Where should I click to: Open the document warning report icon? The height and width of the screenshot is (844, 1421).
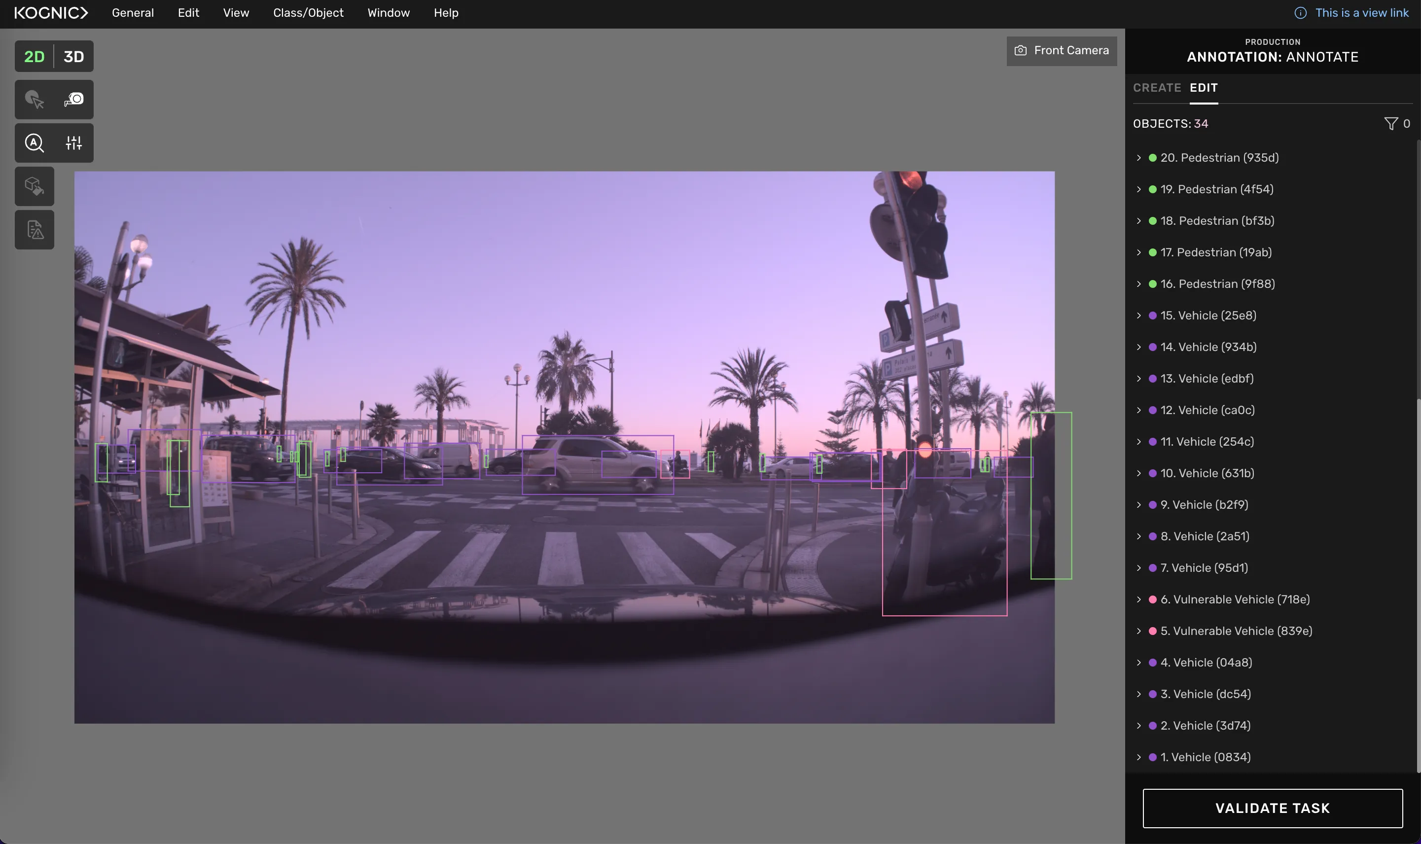(34, 230)
